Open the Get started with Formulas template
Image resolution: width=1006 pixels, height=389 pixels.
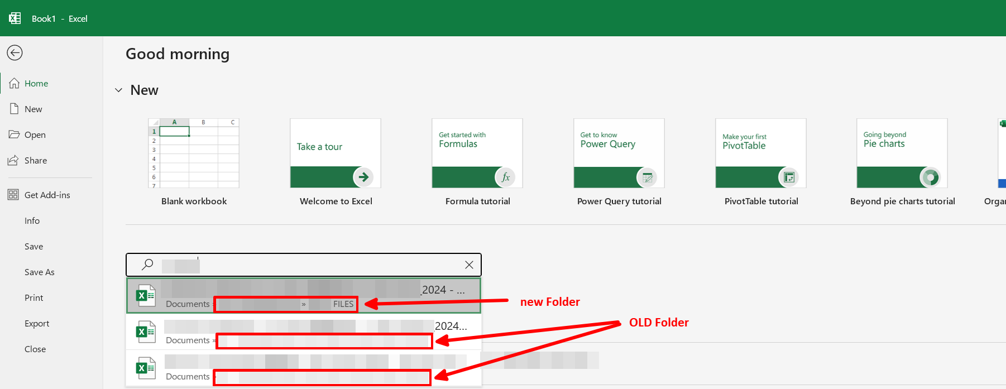pos(477,153)
